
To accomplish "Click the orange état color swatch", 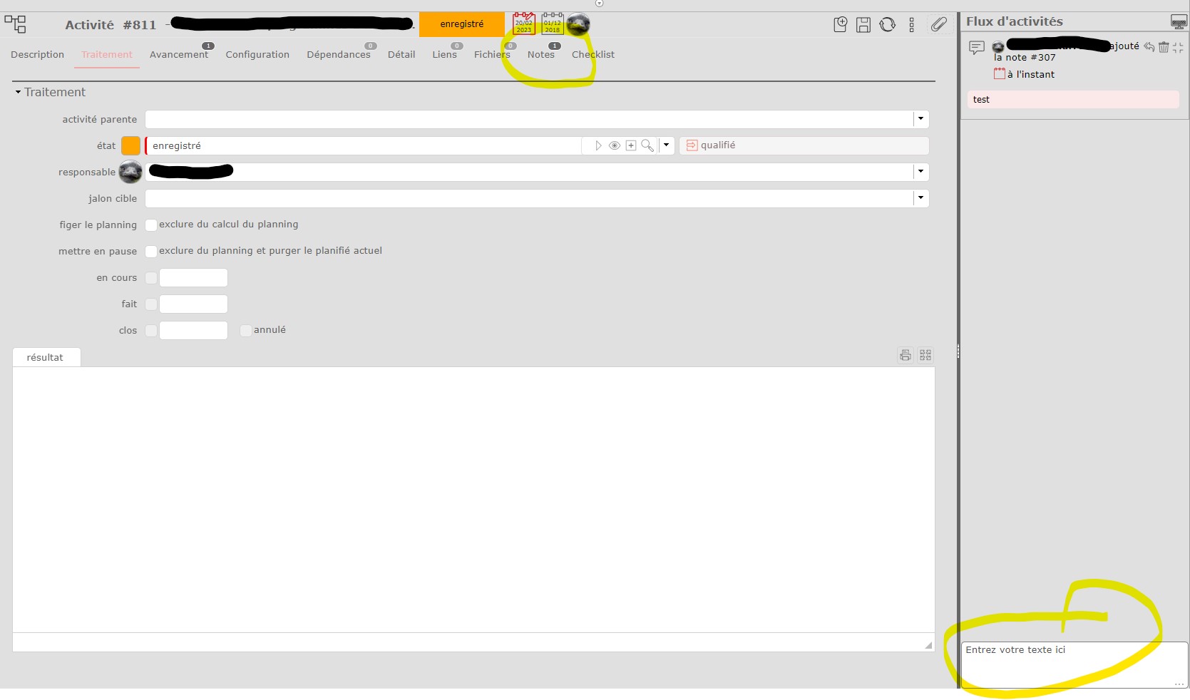I will 131,145.
